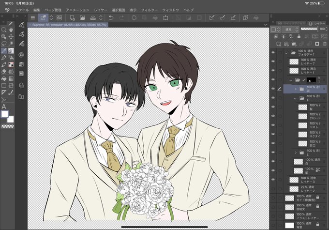Click the new raster layer icon
This screenshot has height=230, width=329.
pyautogui.click(x=278, y=44)
